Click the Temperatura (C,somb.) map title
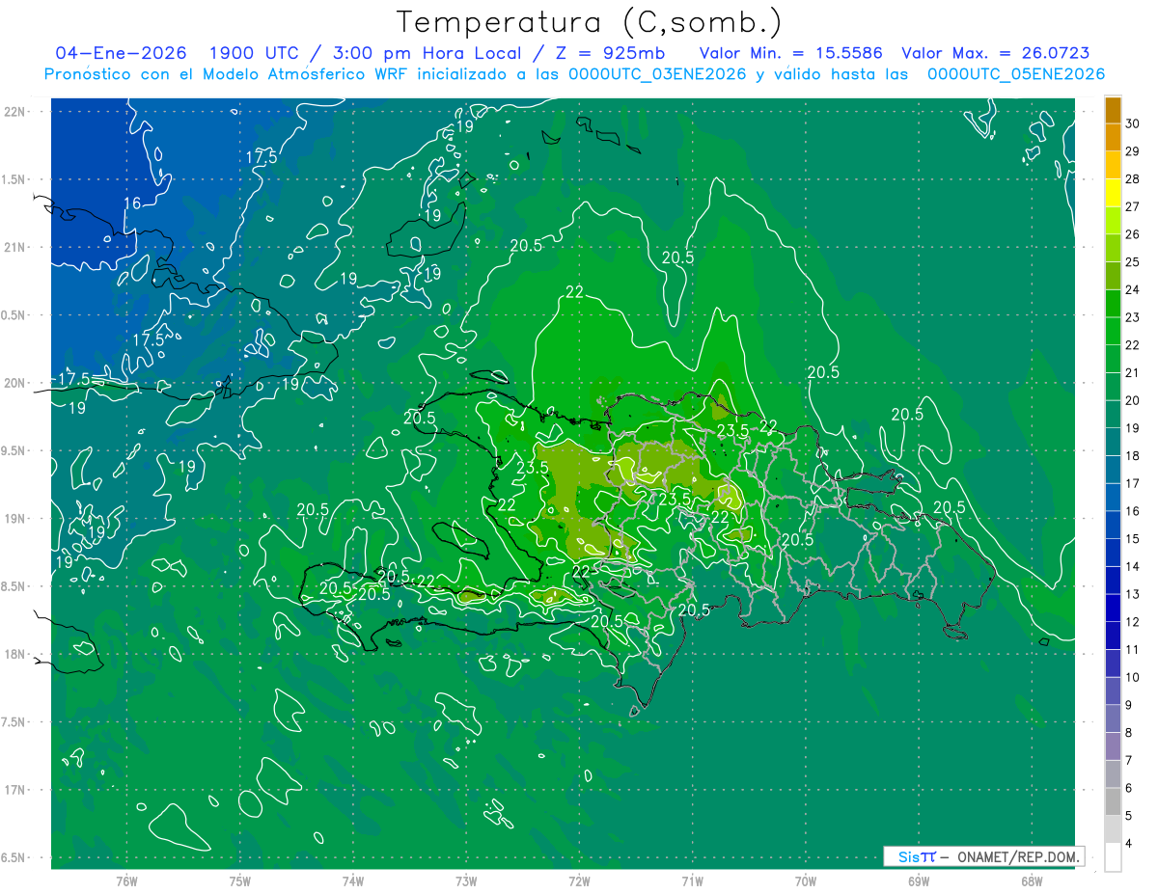Screen dimensions: 1158x894 589,21
